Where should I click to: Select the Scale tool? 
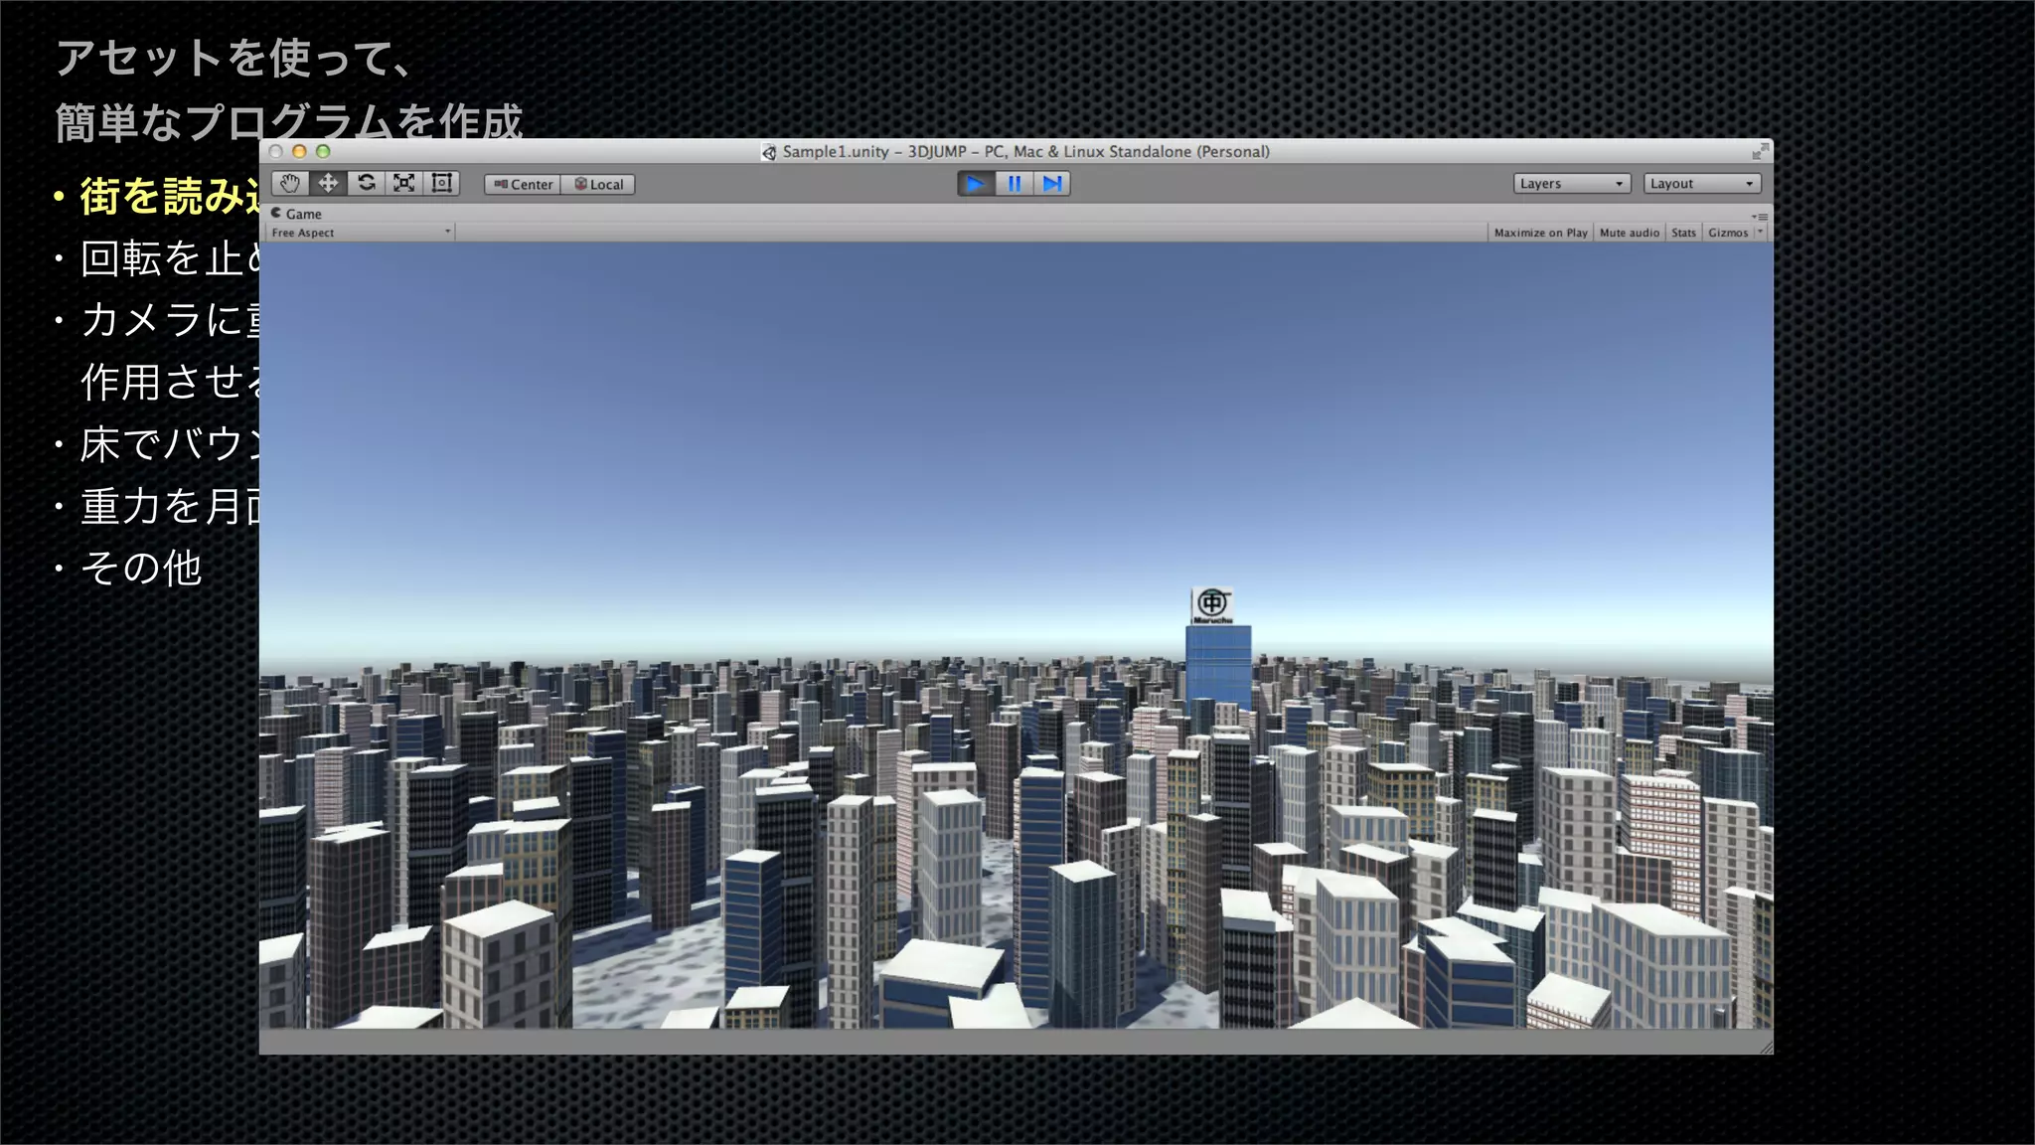[x=403, y=183]
